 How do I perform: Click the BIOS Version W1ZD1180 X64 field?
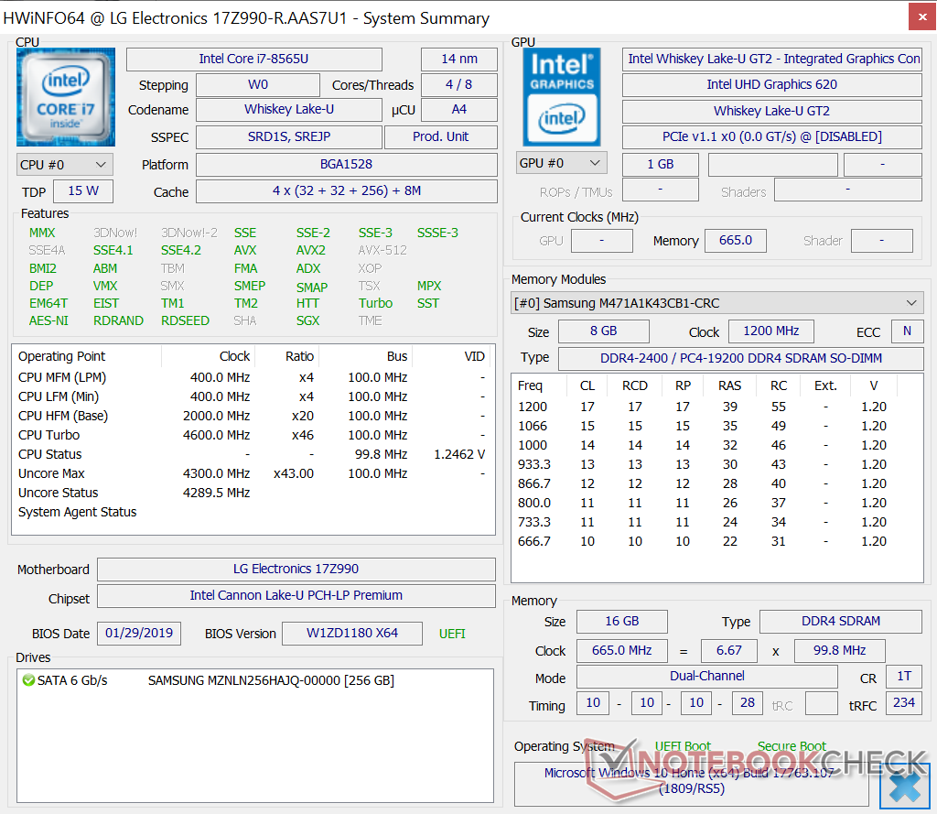[x=352, y=633]
